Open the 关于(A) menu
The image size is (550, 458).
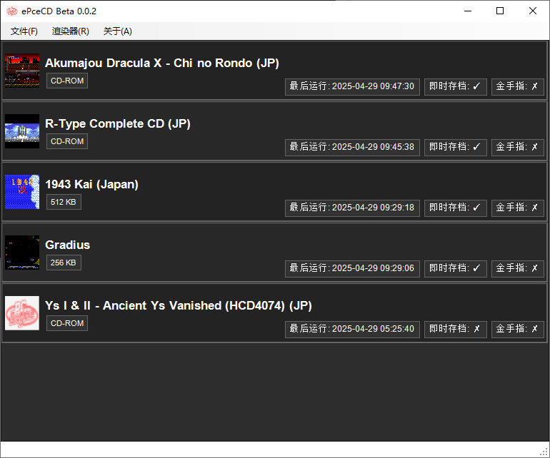[x=118, y=31]
